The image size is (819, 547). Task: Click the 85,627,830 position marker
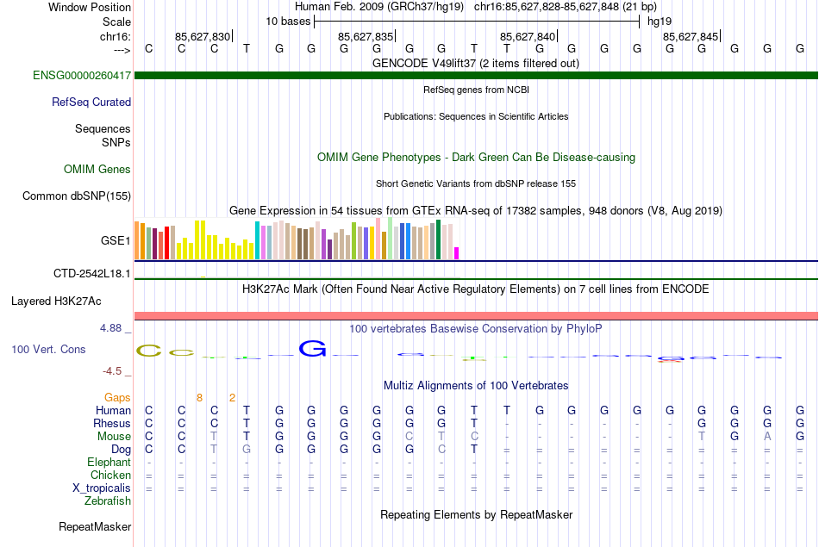203,36
